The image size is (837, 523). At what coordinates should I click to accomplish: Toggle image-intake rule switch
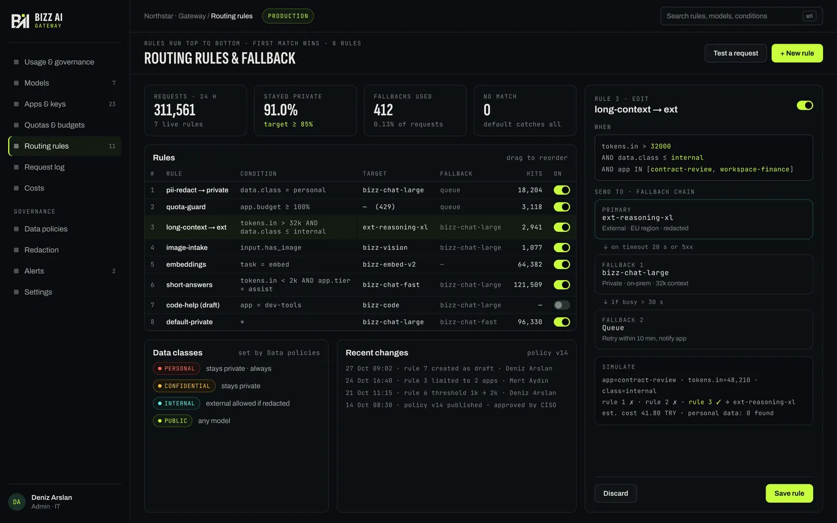561,248
